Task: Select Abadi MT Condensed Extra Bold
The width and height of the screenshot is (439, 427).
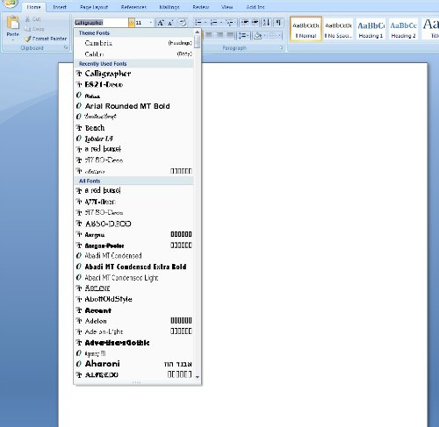Action: (134, 267)
